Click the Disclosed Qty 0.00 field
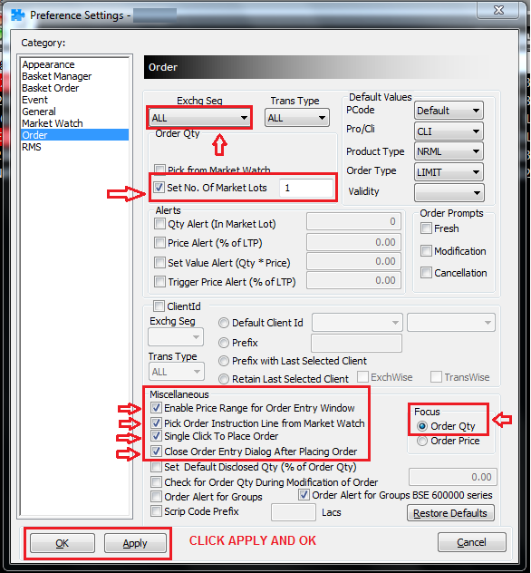This screenshot has height=573, width=531. click(453, 477)
